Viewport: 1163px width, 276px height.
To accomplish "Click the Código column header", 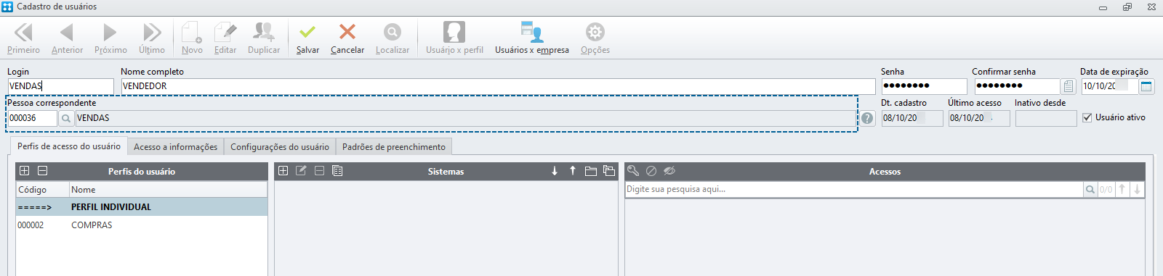I will click(43, 190).
